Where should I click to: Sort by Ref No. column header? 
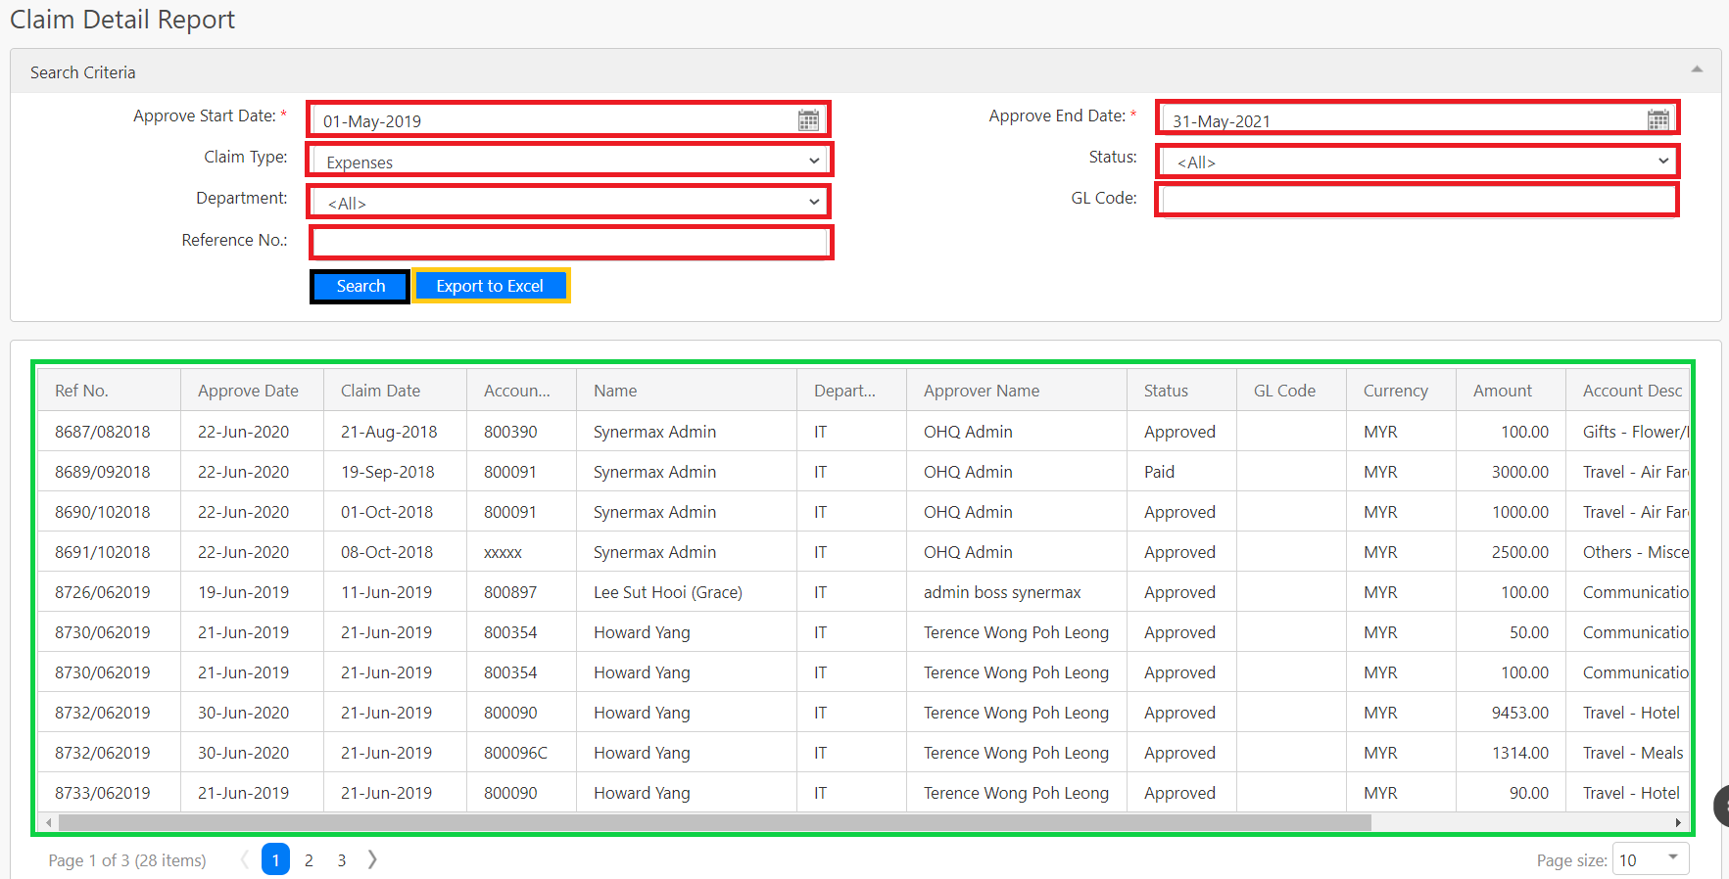[x=109, y=390]
